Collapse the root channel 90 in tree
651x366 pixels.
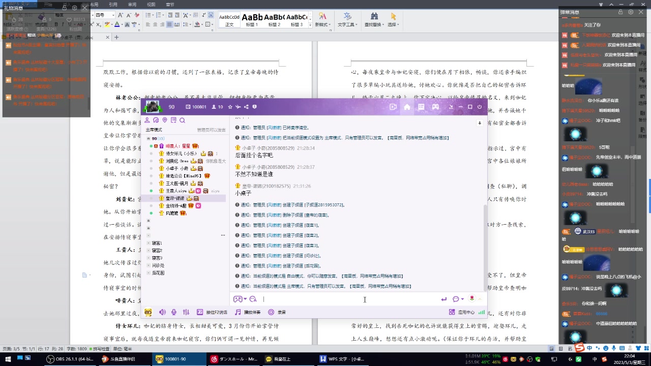pos(148,138)
